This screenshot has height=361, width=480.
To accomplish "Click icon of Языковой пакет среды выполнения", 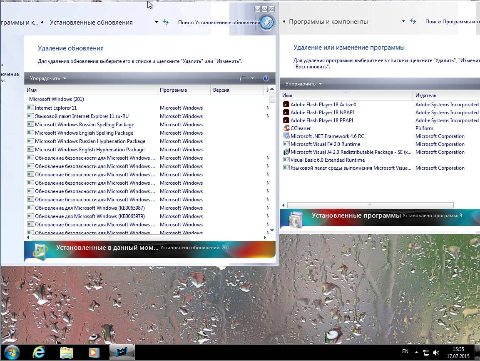I will 286,168.
